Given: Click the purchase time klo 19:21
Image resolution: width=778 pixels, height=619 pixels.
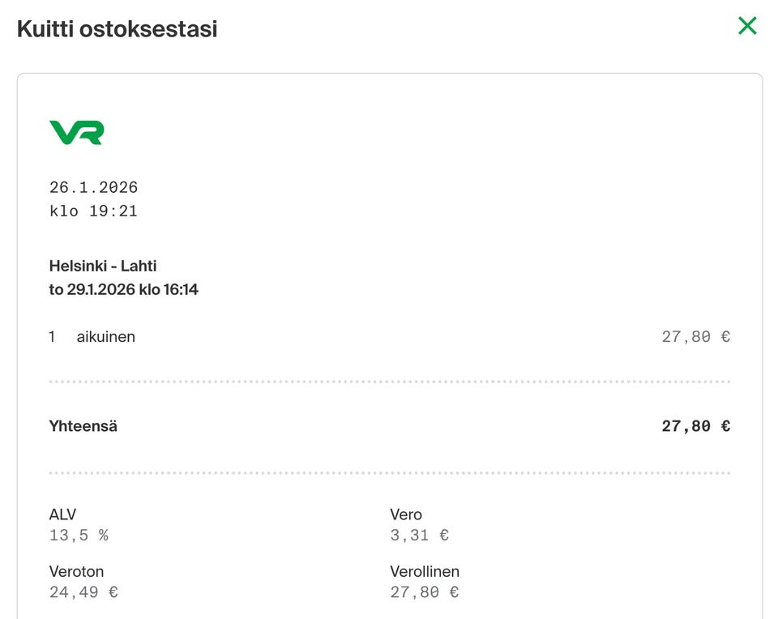Looking at the screenshot, I should pos(93,211).
